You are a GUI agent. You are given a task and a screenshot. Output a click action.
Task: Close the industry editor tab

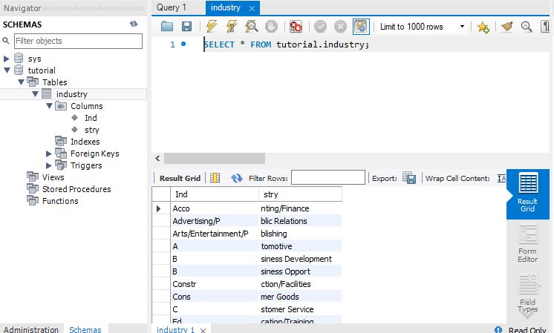[x=252, y=8]
